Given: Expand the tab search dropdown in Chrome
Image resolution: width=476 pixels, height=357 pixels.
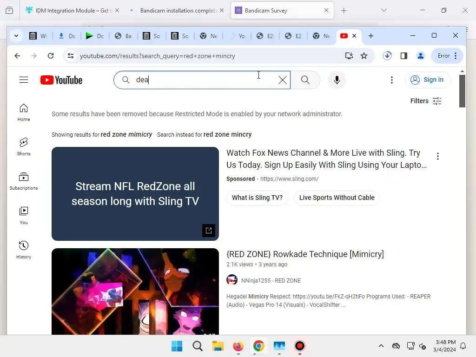Looking at the screenshot, I should [16, 36].
